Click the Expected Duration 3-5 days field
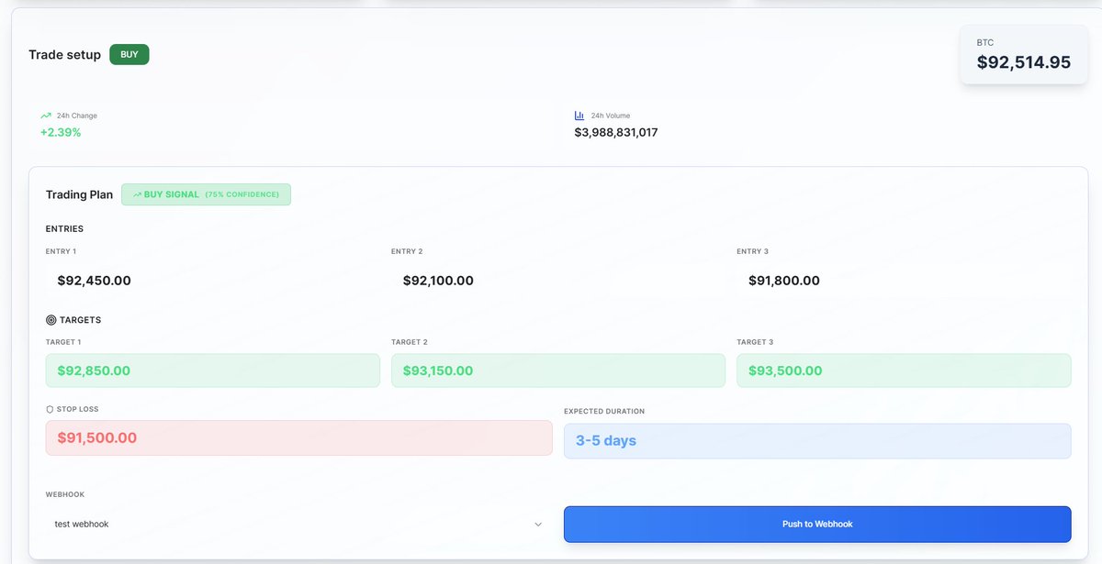The height and width of the screenshot is (564, 1102). point(817,441)
